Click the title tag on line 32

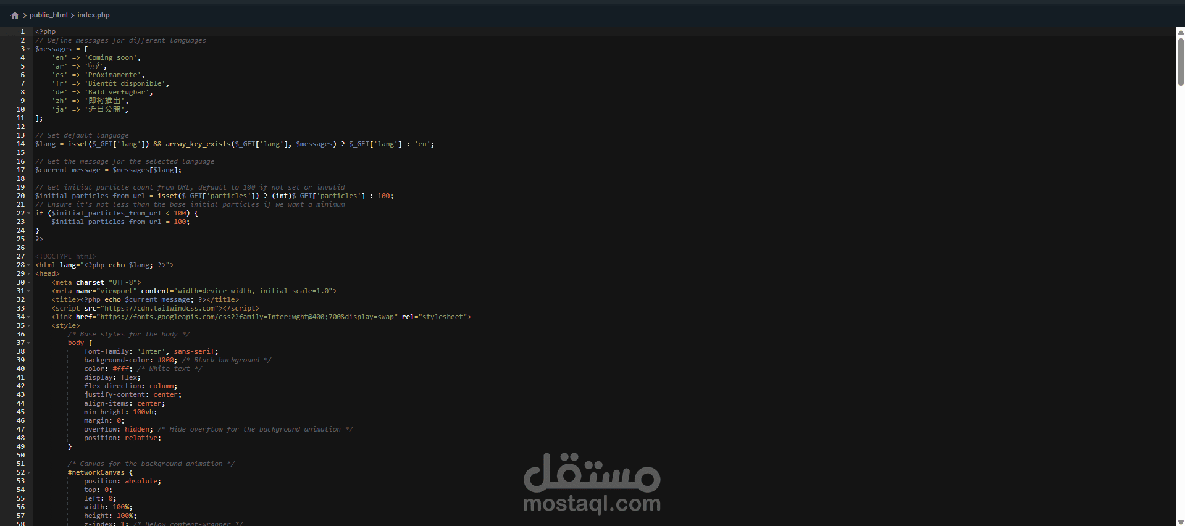[145, 299]
